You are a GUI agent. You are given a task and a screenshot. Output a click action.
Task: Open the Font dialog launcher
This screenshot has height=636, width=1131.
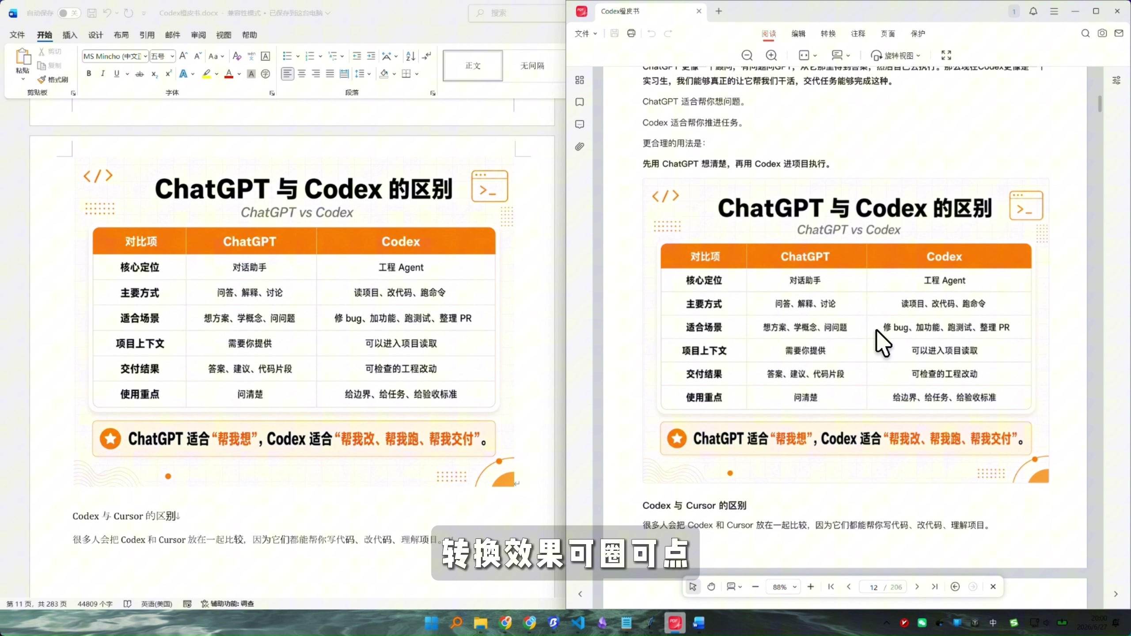272,93
